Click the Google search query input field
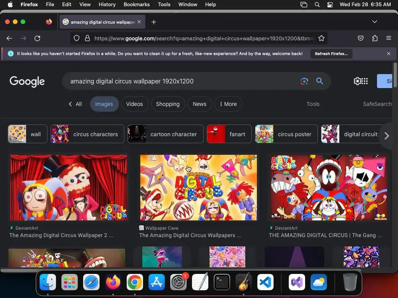This screenshot has height=298, width=398. [183, 81]
